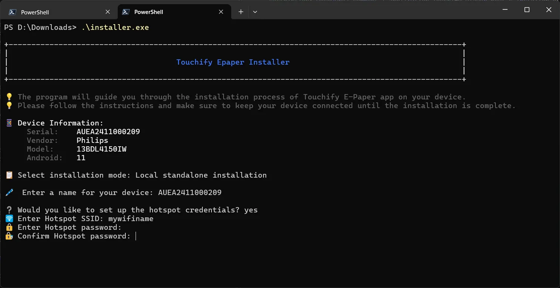Click the PS D:\Downloads> prompt
560x288 pixels.
(x=40, y=28)
